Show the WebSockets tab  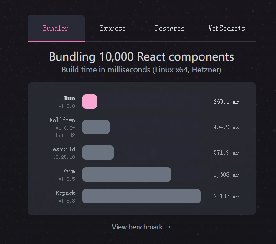coord(227,28)
